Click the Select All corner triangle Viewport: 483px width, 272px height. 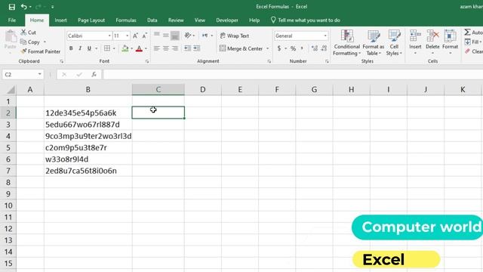[10, 90]
